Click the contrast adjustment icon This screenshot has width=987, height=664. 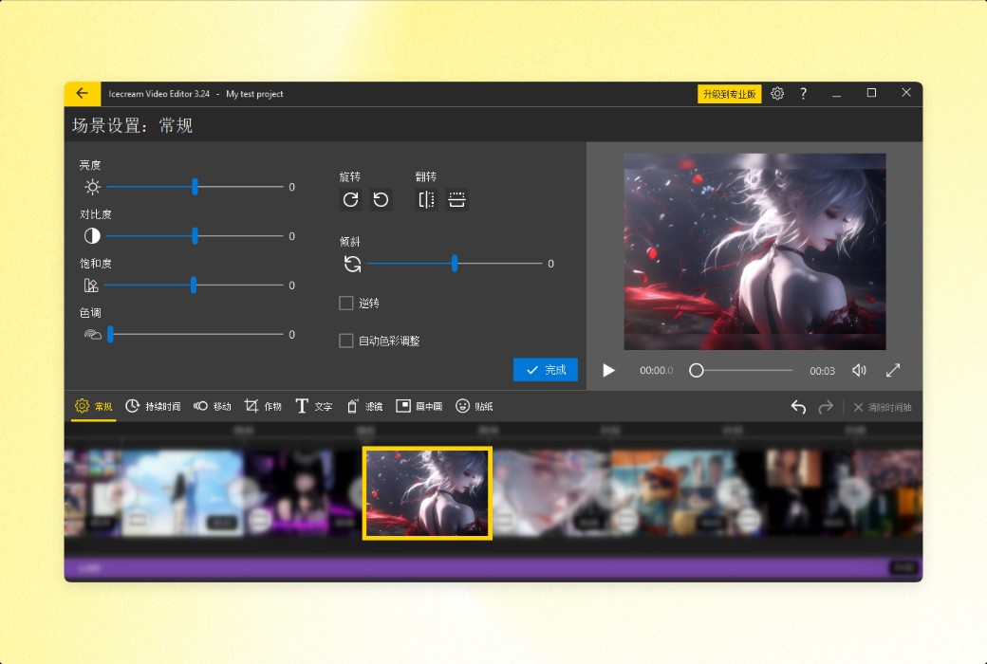[x=91, y=236]
